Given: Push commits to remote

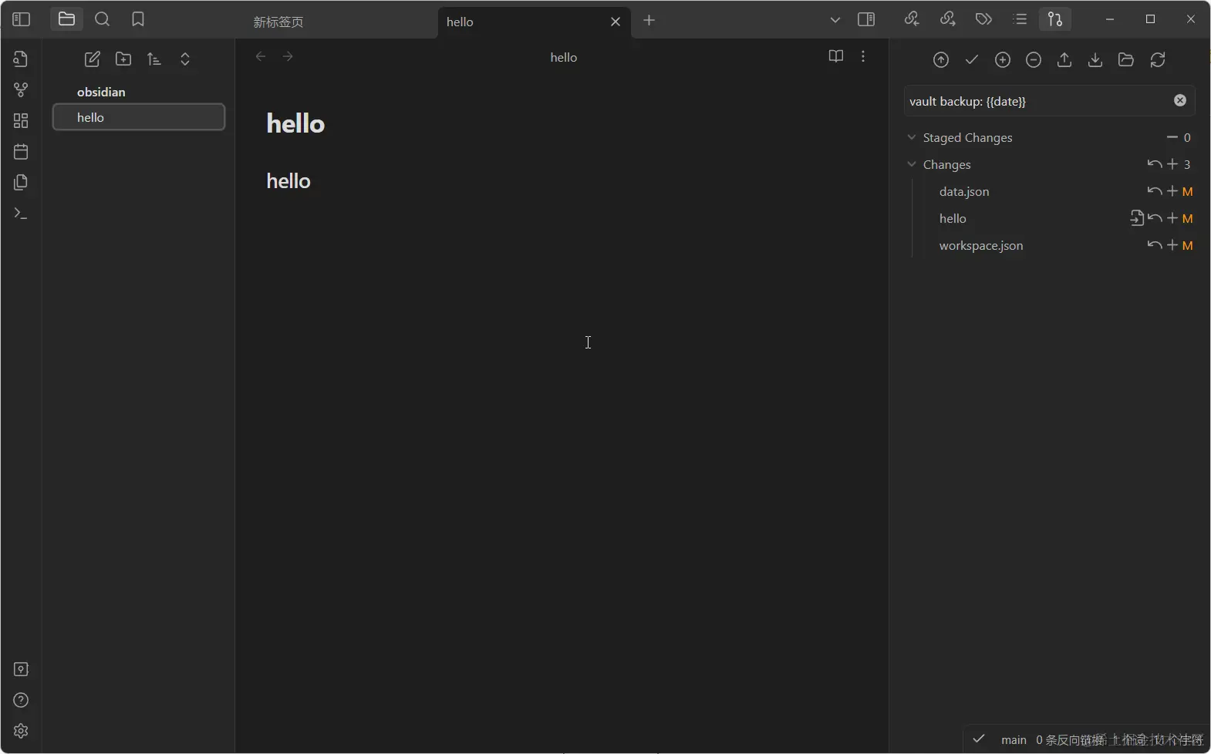Looking at the screenshot, I should [x=1064, y=60].
